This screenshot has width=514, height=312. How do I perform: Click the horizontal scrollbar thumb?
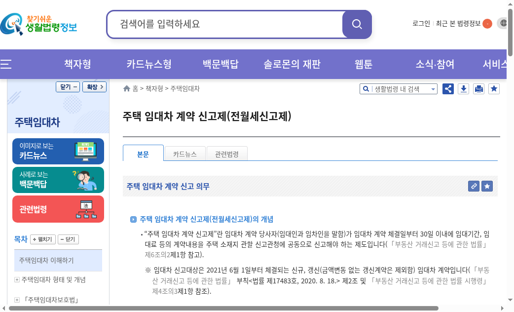[223, 309]
